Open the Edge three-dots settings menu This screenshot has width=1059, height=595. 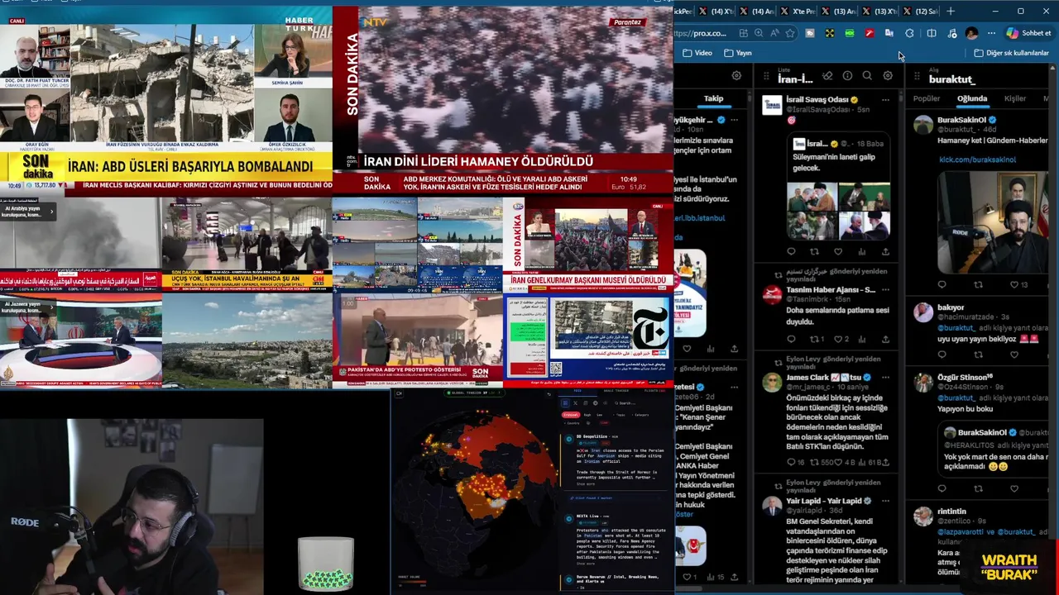coord(991,33)
